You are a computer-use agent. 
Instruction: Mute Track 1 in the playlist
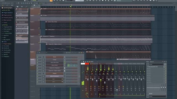39,14
